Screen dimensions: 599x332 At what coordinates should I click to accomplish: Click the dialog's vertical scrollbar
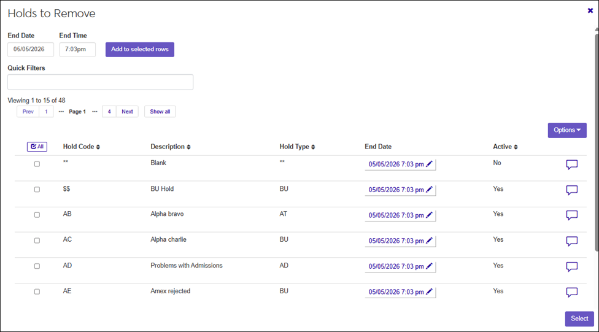coord(597,142)
